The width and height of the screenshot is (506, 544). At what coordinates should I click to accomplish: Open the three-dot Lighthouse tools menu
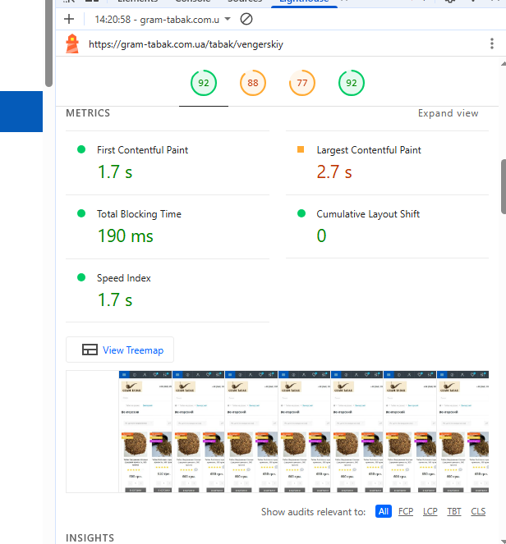(x=492, y=43)
